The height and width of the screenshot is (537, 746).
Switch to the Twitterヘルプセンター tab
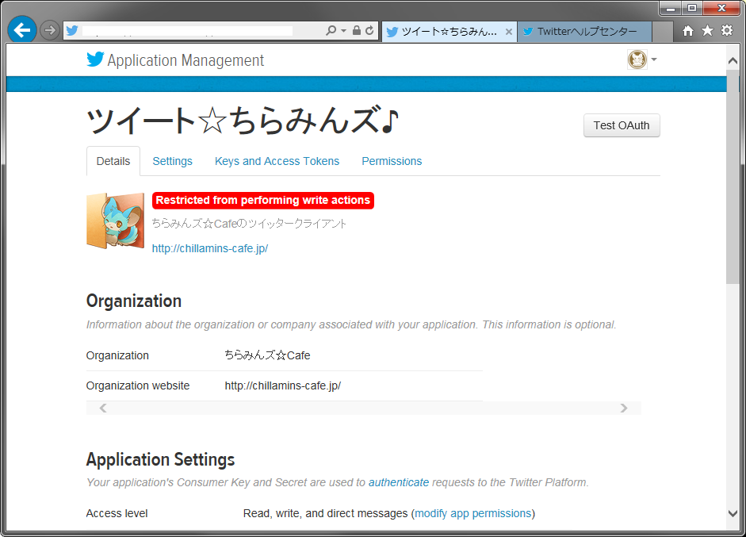click(x=585, y=32)
